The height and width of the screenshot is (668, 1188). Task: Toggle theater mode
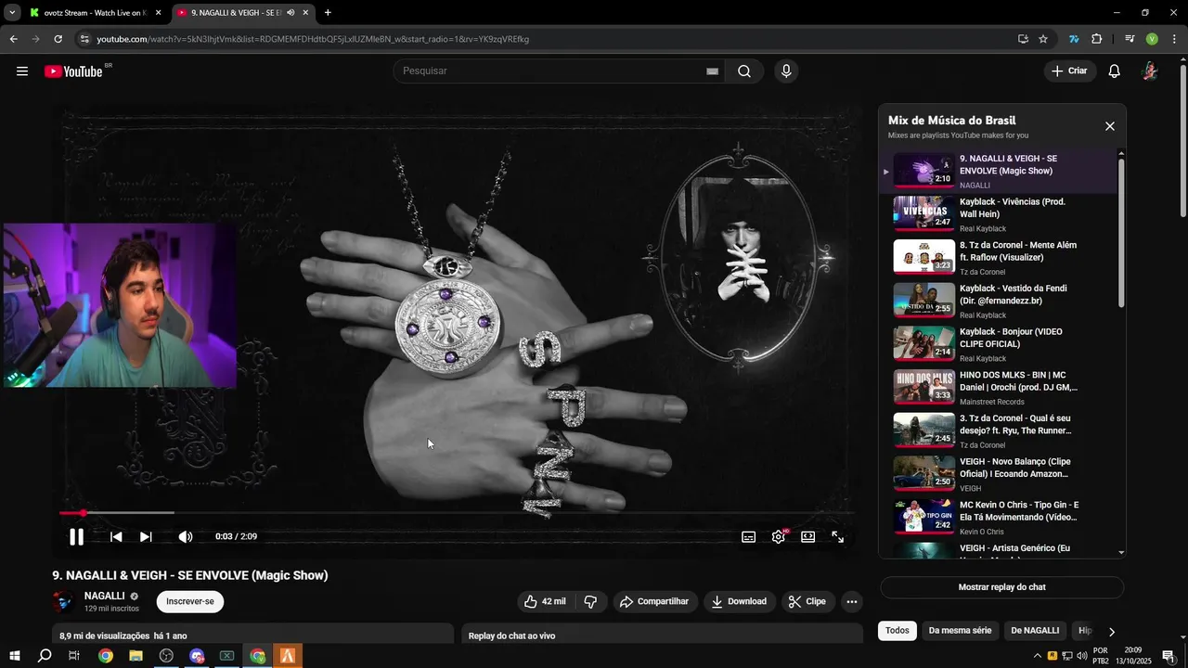click(807, 536)
